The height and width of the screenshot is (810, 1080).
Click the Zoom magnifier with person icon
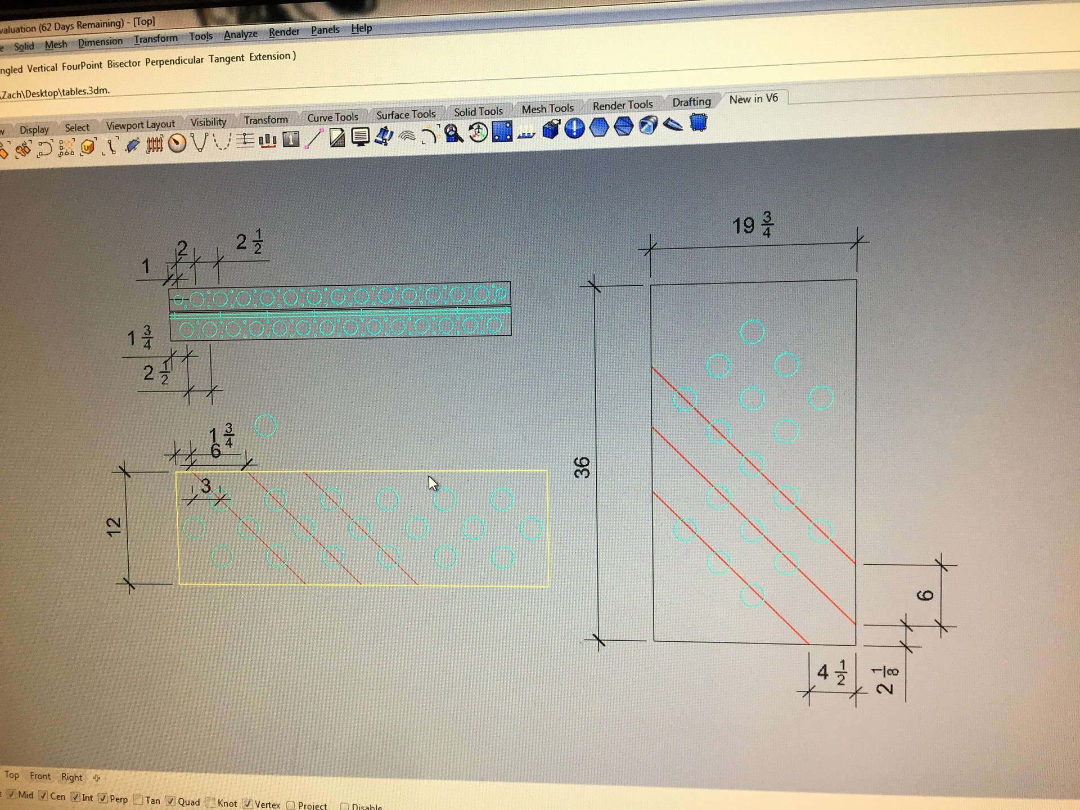tap(453, 133)
